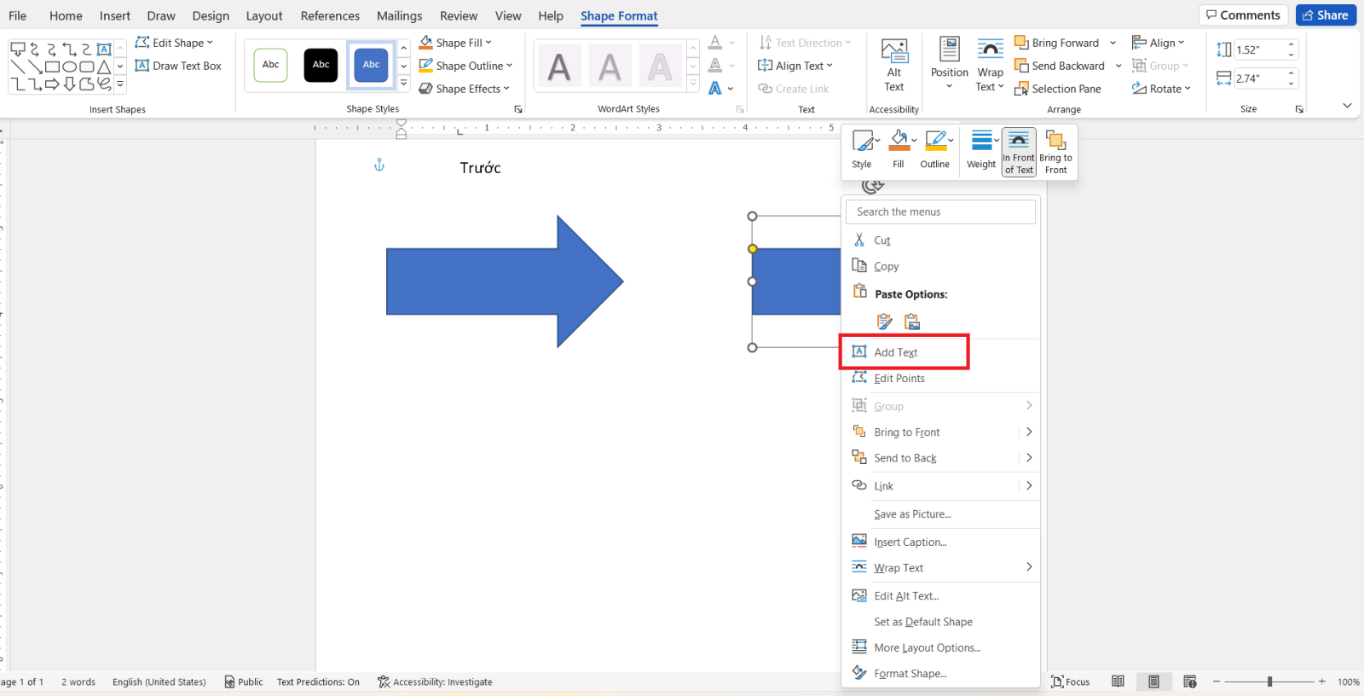Click the shape height value box
The height and width of the screenshot is (696, 1364).
tap(1260, 49)
